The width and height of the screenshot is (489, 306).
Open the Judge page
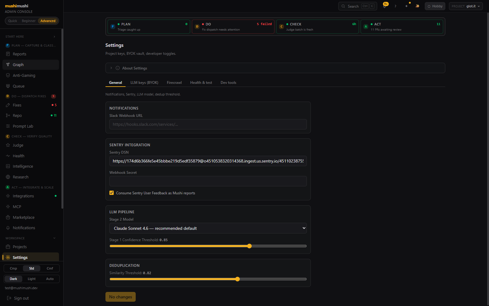coord(31,145)
